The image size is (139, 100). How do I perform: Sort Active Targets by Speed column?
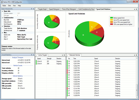tap(41, 59)
